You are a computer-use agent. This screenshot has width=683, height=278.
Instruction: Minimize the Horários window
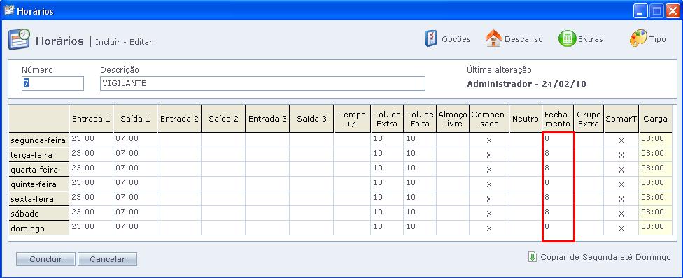[x=640, y=11]
